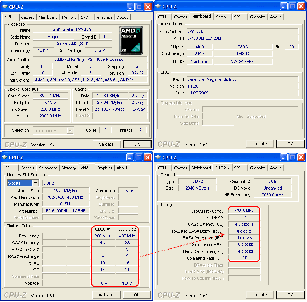The height and width of the screenshot is (302, 307).
Task: Open the Processor #1 selection dropdown
Action: [70, 131]
